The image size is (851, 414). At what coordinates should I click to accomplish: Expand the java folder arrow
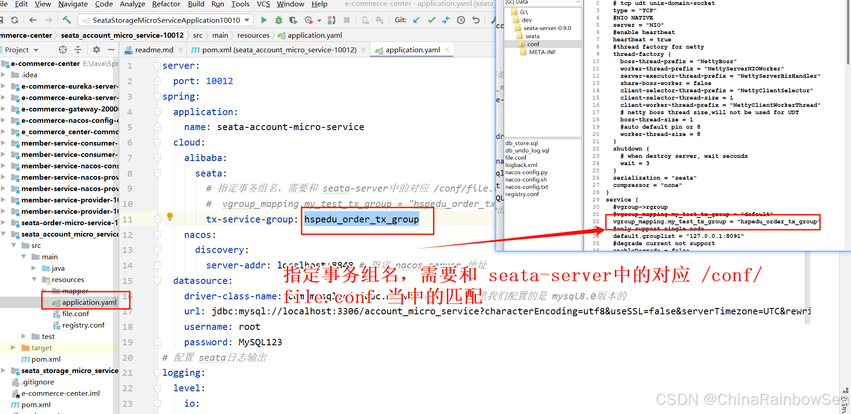(x=34, y=268)
